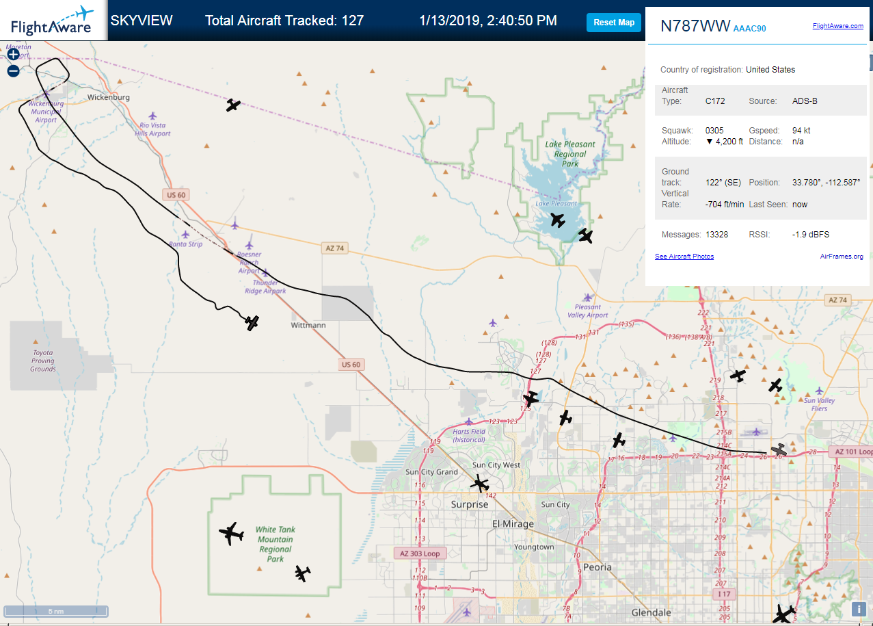873x626 pixels.
Task: Select large aircraft in White Tank park
Action: pyautogui.click(x=231, y=533)
